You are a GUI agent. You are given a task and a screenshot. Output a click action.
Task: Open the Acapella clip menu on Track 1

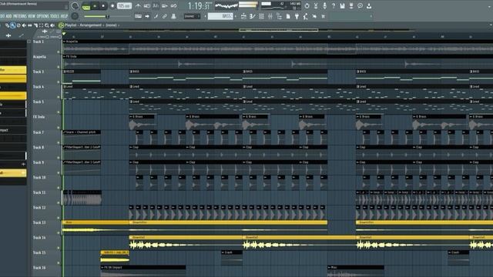point(64,42)
